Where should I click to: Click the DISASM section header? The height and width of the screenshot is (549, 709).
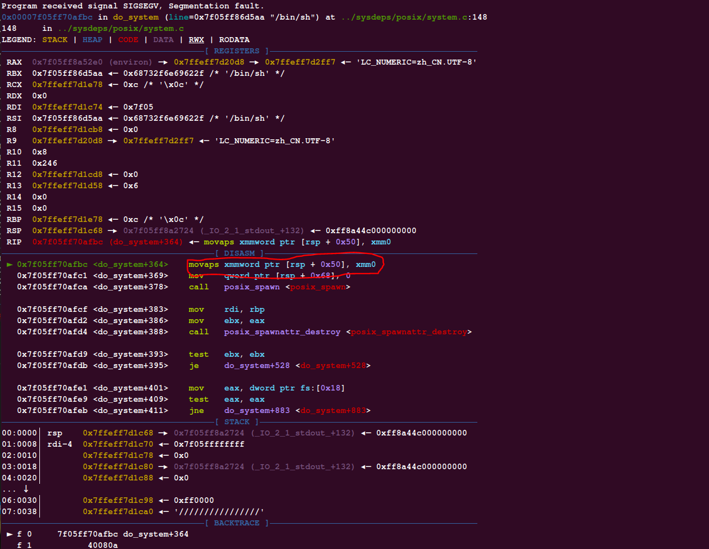tap(240, 253)
